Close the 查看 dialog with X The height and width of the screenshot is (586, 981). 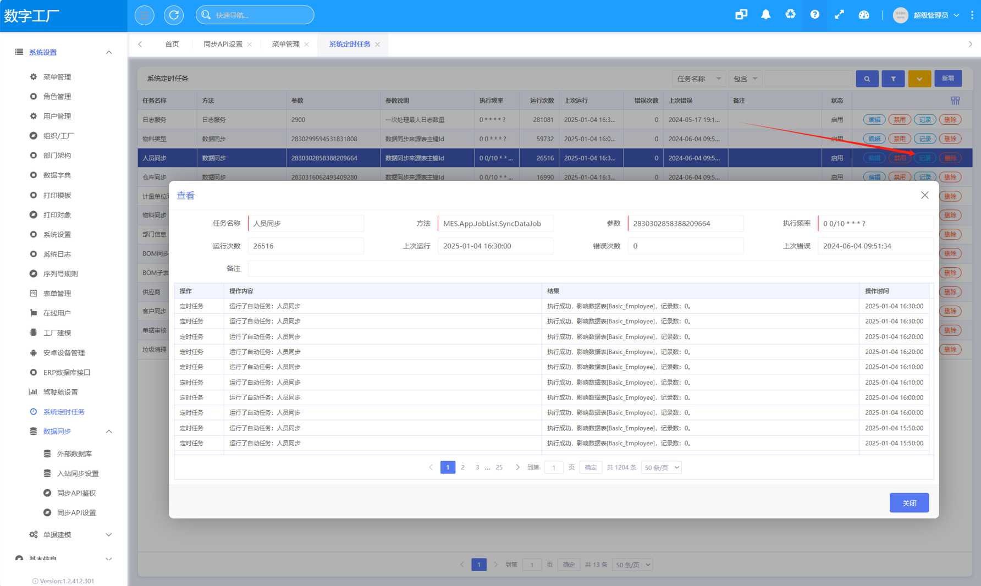coord(924,195)
